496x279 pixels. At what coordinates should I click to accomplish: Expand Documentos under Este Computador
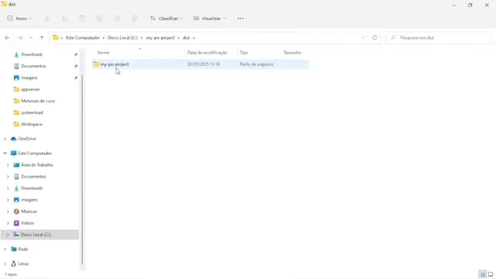click(8, 177)
